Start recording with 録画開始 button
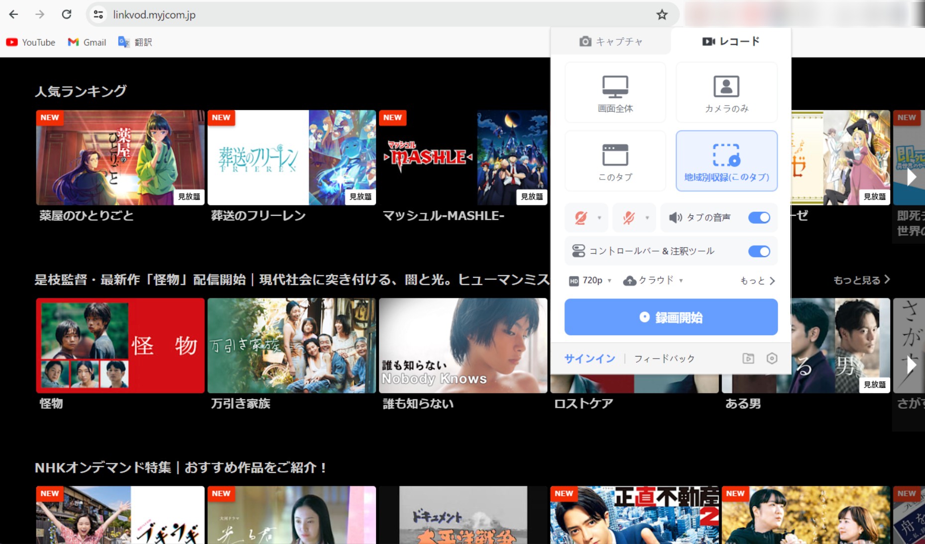The height and width of the screenshot is (544, 925). click(x=671, y=317)
